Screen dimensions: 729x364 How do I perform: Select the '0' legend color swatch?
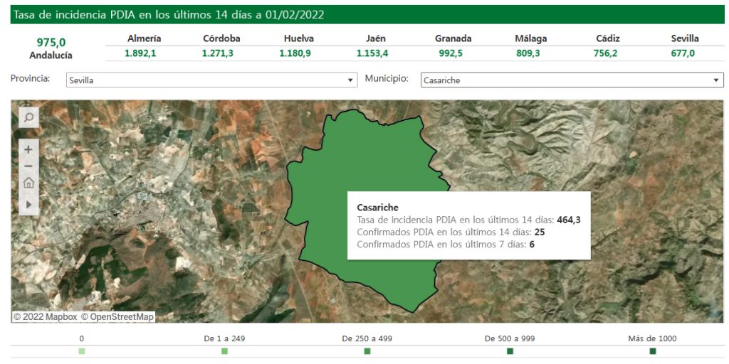[82, 351]
